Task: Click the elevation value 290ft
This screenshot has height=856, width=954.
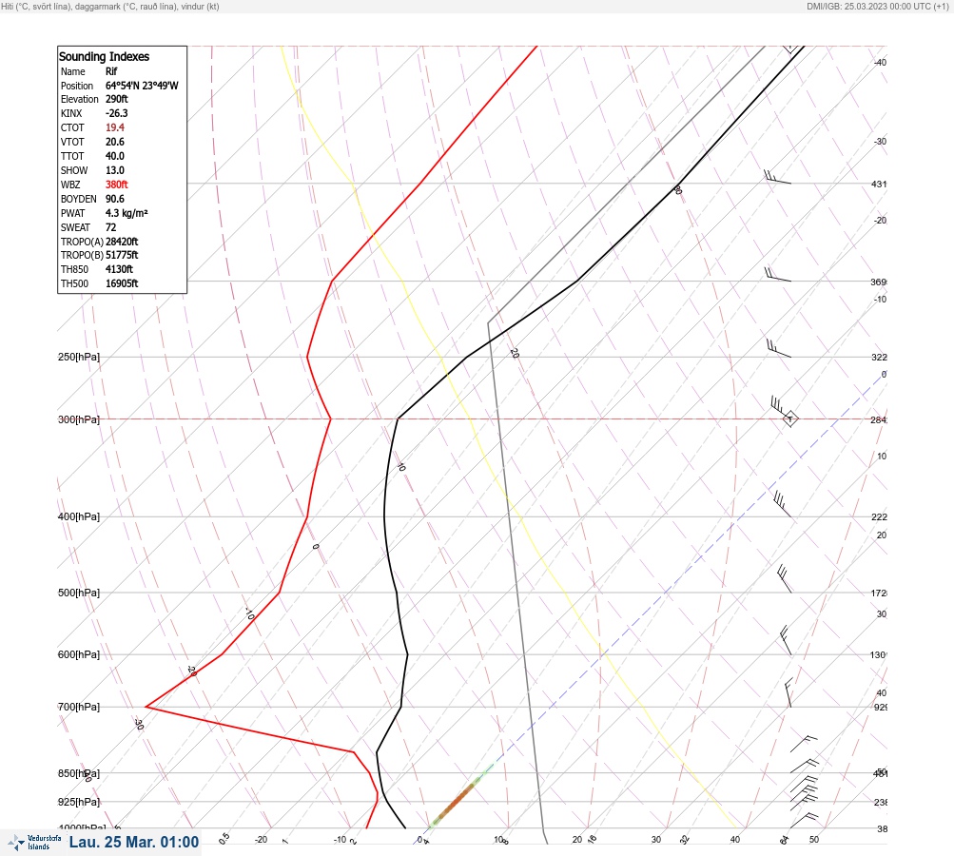Action: tap(117, 99)
